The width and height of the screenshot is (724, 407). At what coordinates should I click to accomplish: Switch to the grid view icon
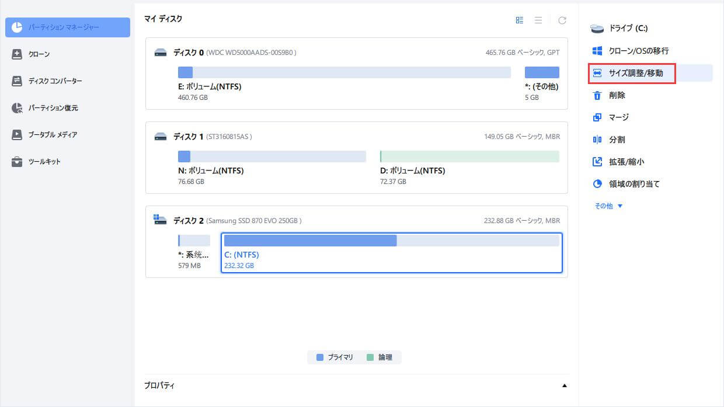519,20
